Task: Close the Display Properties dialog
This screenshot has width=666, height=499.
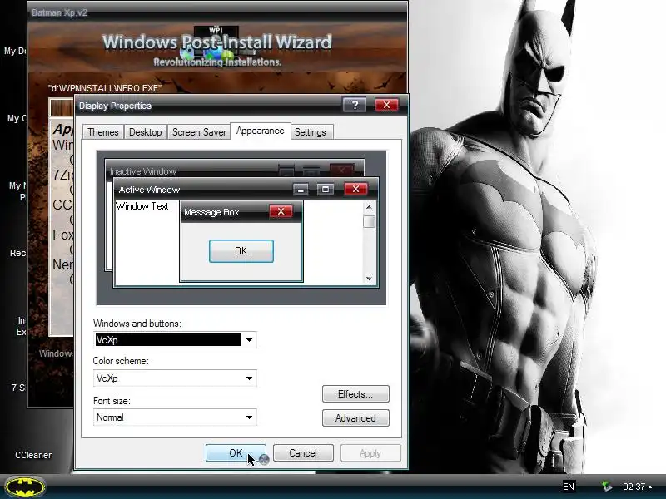Action: coord(386,105)
